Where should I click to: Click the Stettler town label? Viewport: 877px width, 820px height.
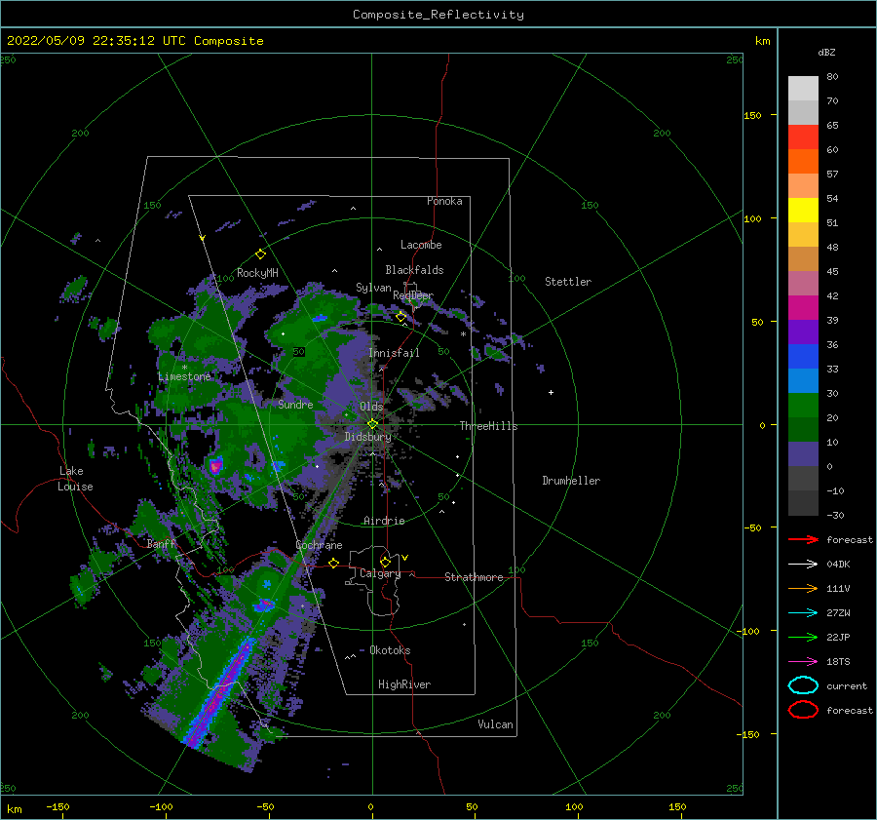point(568,282)
